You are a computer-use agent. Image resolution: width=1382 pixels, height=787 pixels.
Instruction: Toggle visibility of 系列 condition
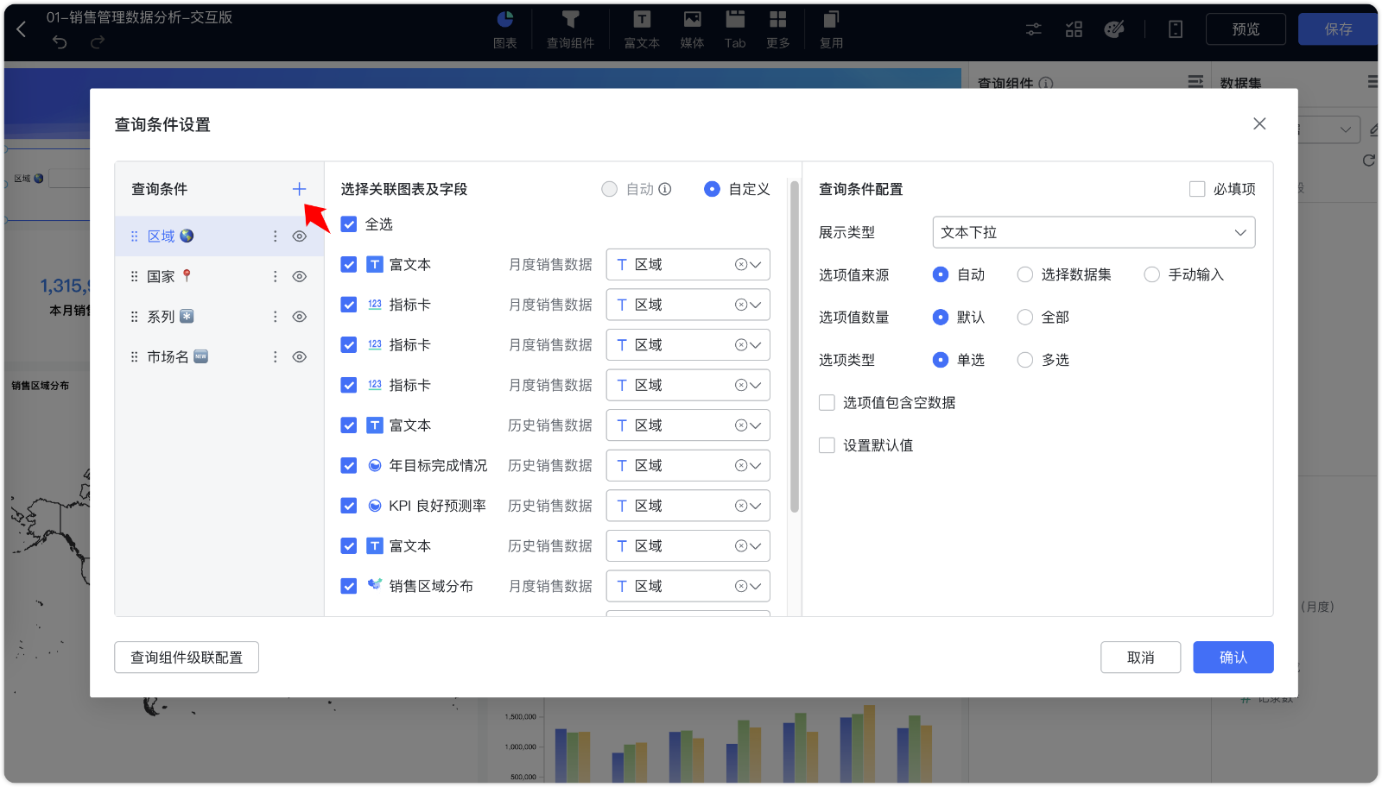(300, 317)
